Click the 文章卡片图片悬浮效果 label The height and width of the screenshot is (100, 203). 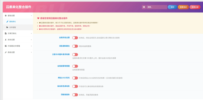(61, 54)
